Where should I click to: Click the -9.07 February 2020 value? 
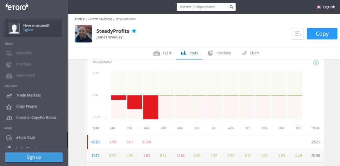coord(129,142)
